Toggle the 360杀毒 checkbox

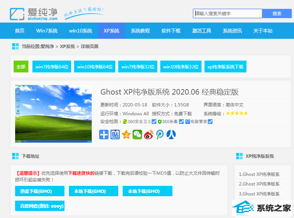click(x=181, y=122)
